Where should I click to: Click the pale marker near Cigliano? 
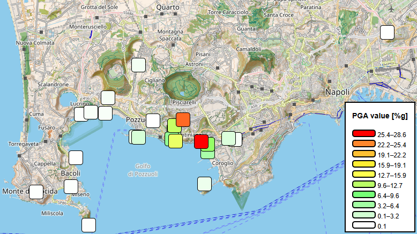pos(139,65)
